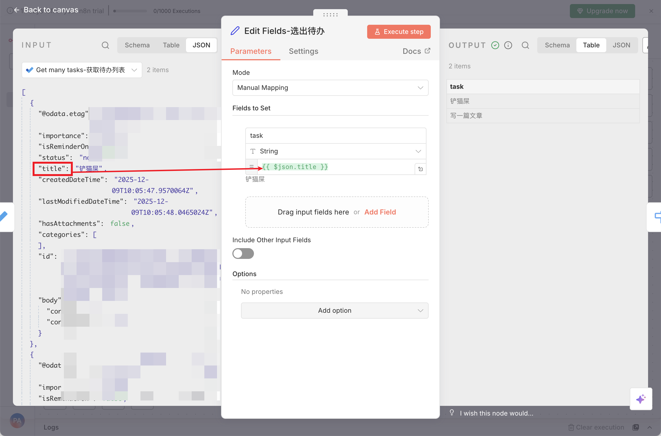Toggle Include Other Input Fields switch
Viewport: 661px width, 436px height.
(x=243, y=253)
